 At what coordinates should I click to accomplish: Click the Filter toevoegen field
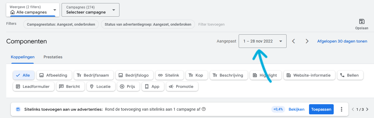point(211,25)
